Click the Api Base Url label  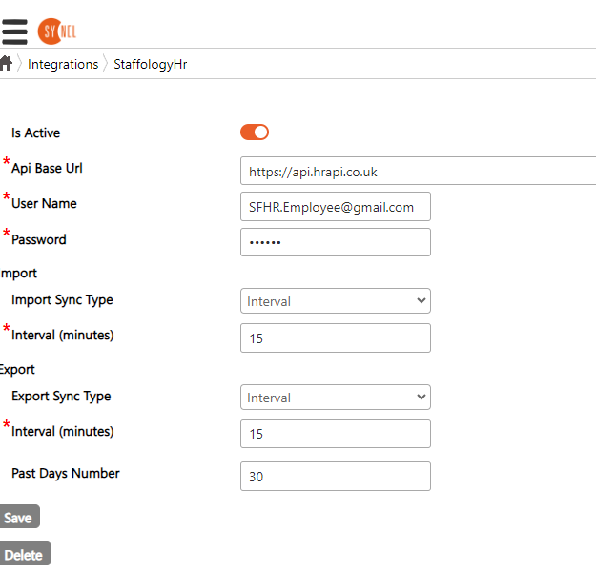tap(47, 169)
